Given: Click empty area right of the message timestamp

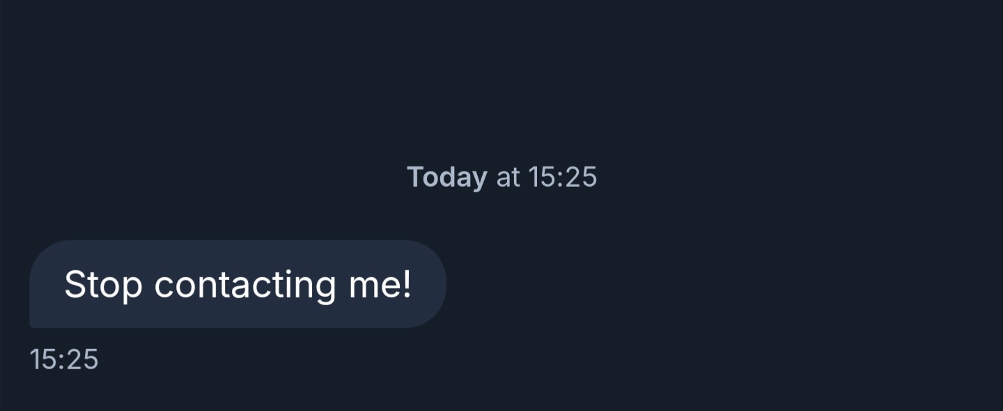Looking at the screenshot, I should pyautogui.click(x=488, y=359).
